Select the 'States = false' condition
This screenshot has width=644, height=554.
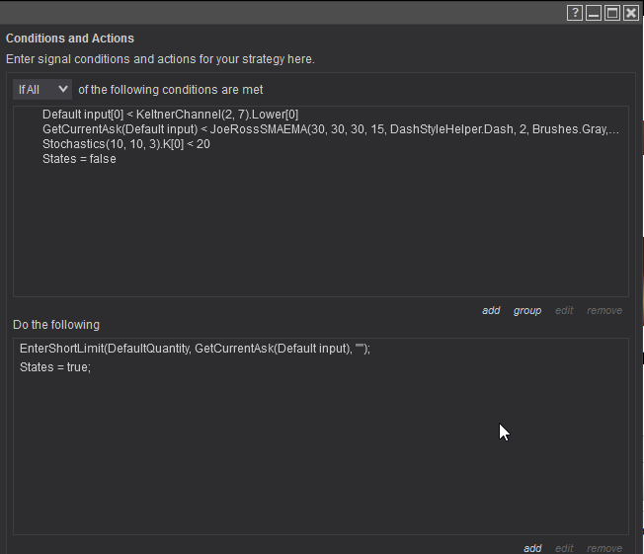[x=79, y=159]
